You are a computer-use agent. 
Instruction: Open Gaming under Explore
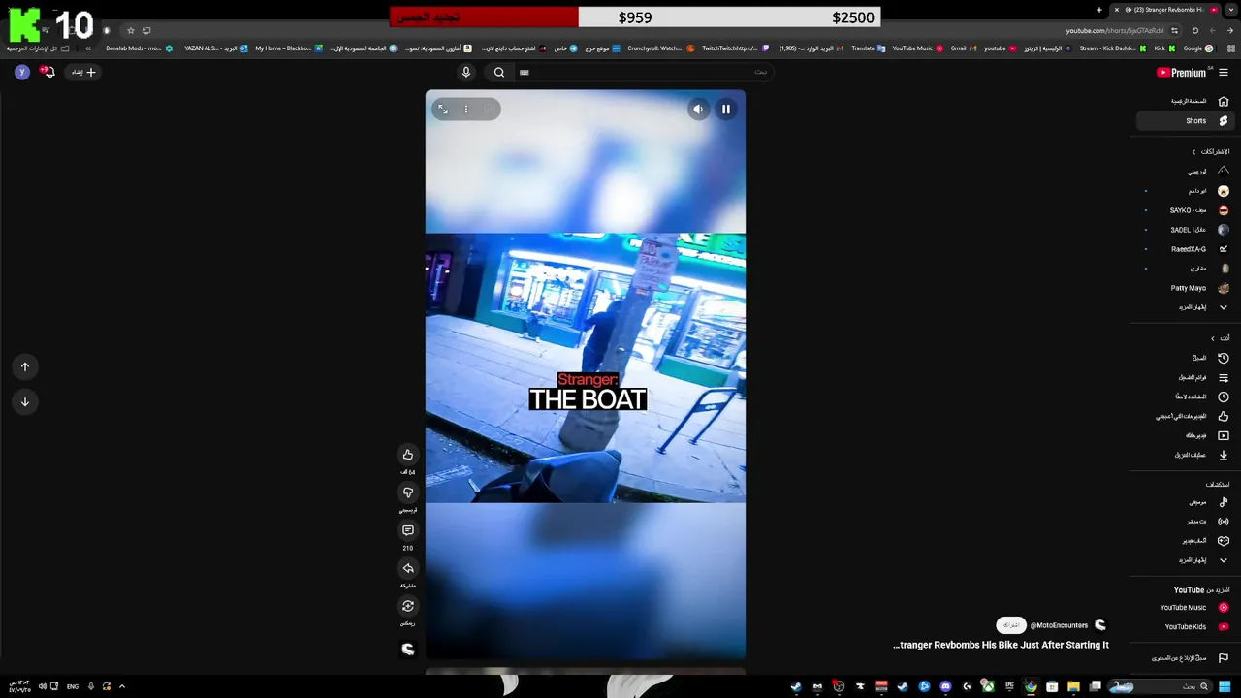tap(1185, 541)
